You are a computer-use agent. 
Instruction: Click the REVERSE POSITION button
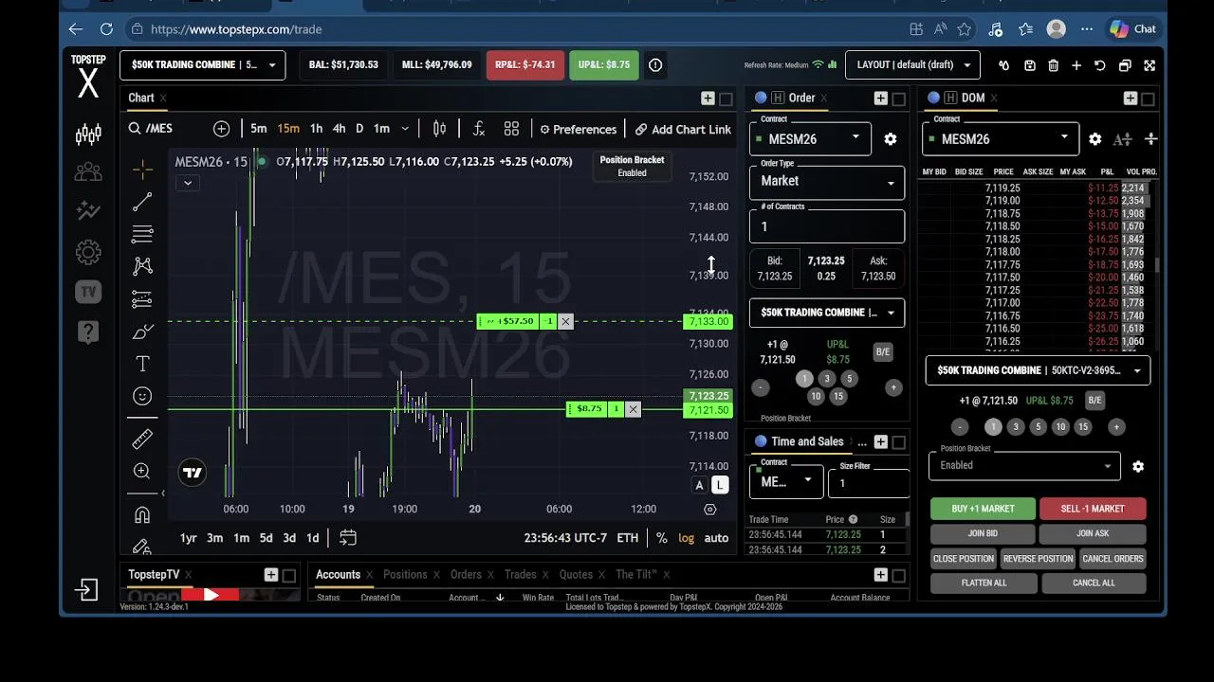(x=1038, y=559)
